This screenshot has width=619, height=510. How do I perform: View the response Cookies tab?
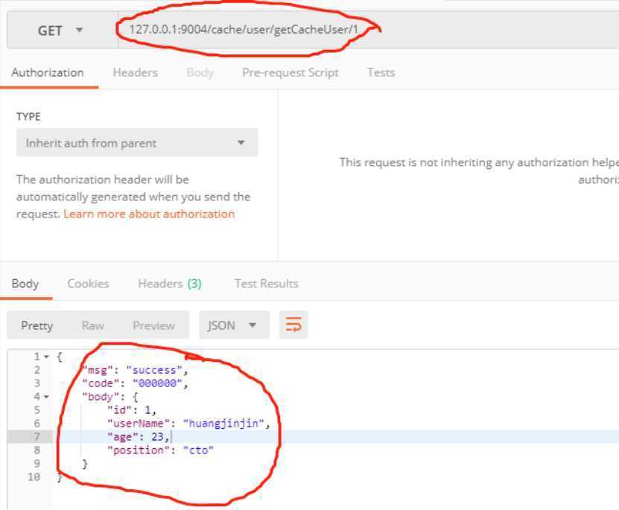(x=88, y=284)
